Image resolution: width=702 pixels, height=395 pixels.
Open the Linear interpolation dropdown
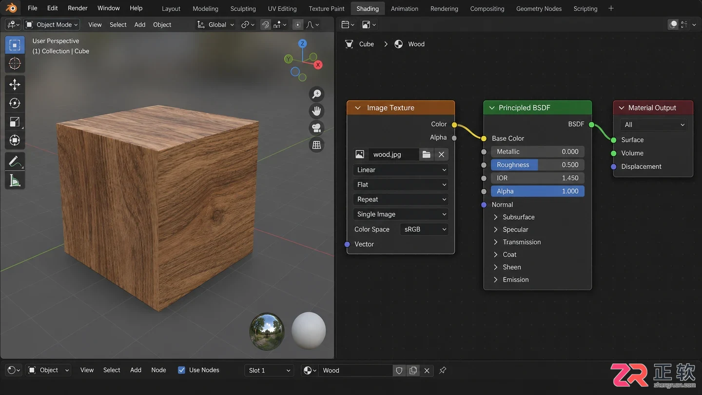(401, 170)
